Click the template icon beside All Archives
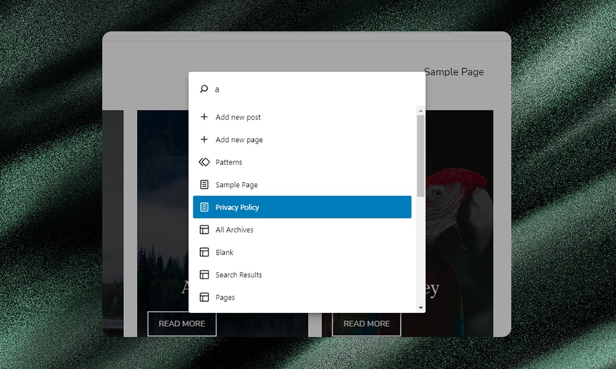The width and height of the screenshot is (616, 369). (204, 229)
